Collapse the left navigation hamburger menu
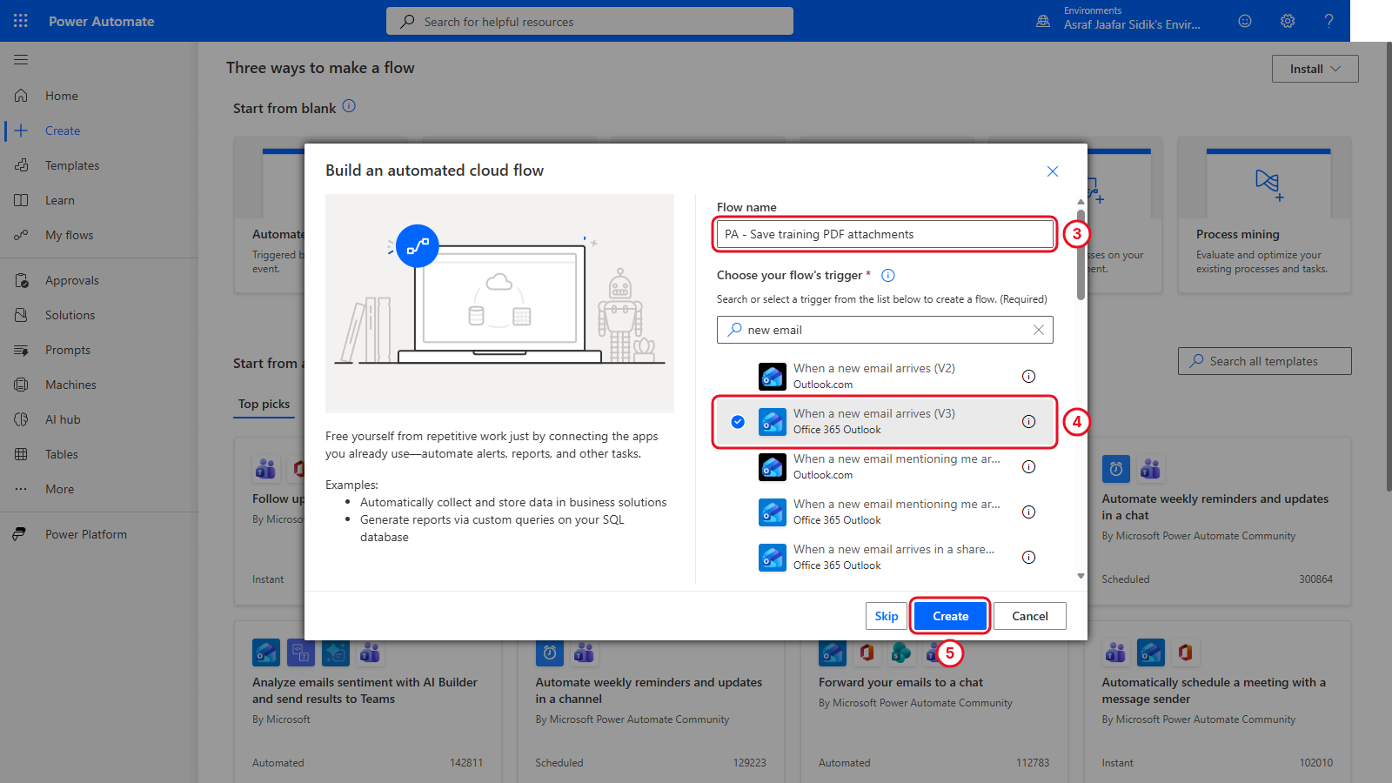 click(21, 60)
